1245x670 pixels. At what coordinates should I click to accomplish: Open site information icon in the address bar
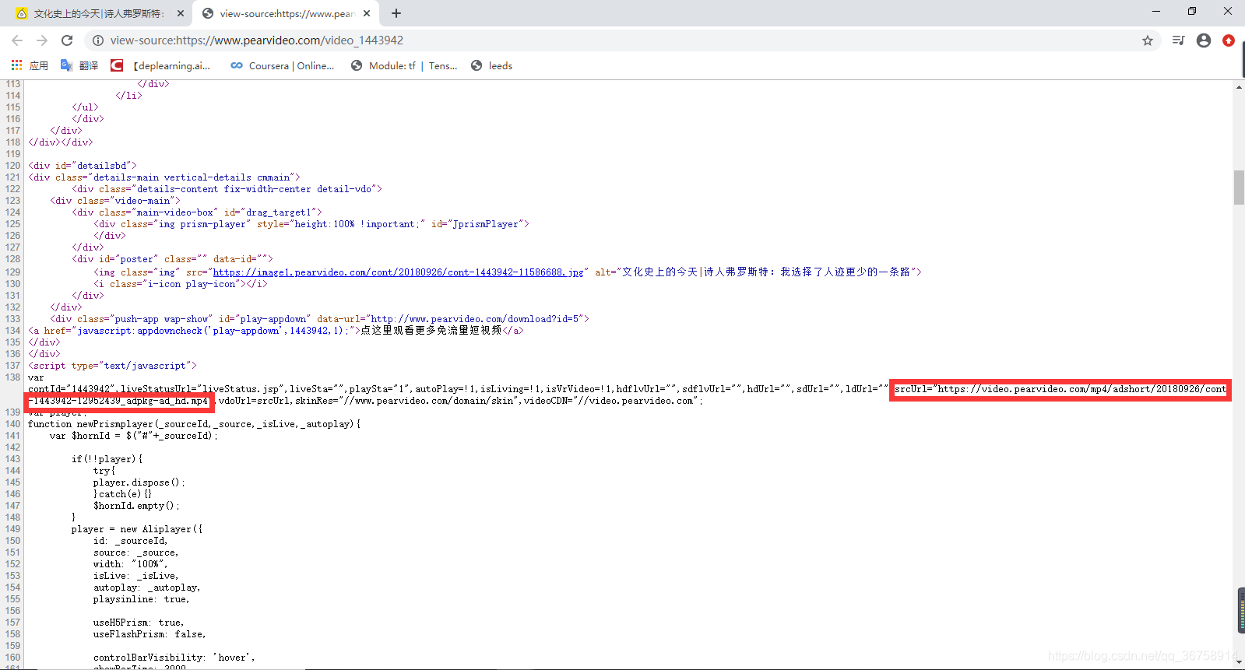point(98,40)
